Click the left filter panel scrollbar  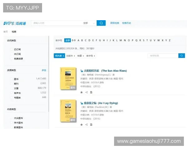[49, 74]
